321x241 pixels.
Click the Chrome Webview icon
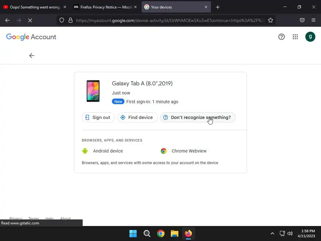(x=164, y=151)
